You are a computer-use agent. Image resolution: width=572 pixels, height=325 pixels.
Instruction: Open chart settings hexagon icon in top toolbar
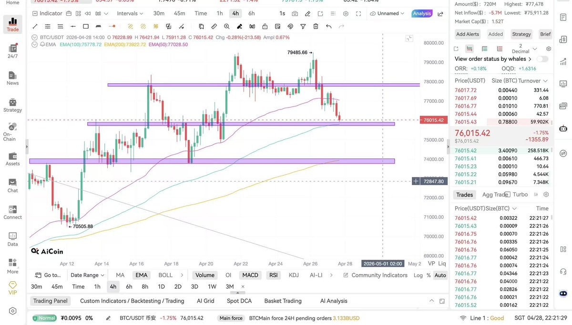tap(346, 13)
